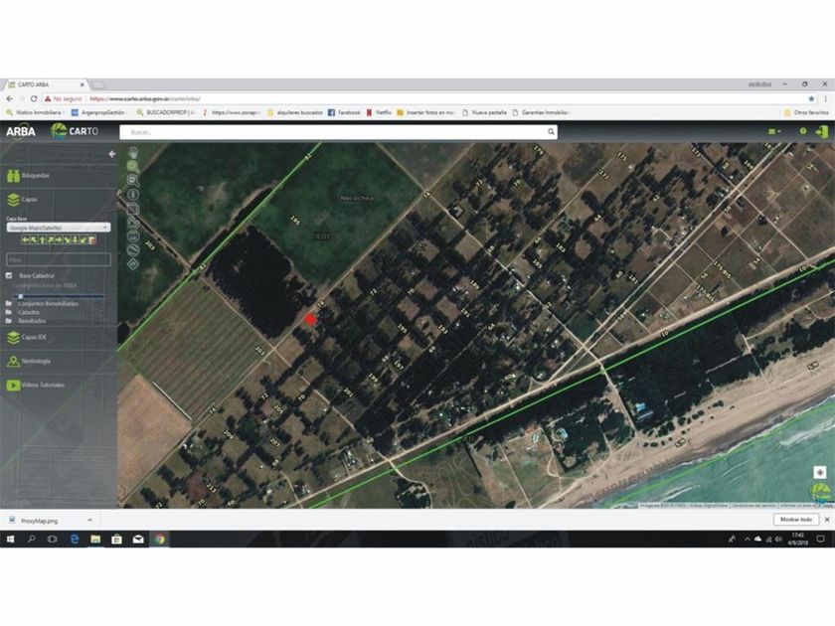The width and height of the screenshot is (835, 626).
Task: Click the layer filter input field
Action: click(x=59, y=259)
